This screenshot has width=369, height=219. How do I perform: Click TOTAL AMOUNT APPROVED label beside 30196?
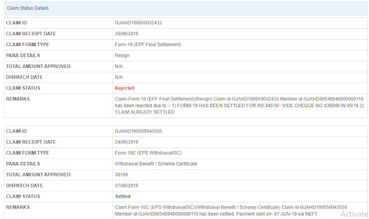pos(39,175)
